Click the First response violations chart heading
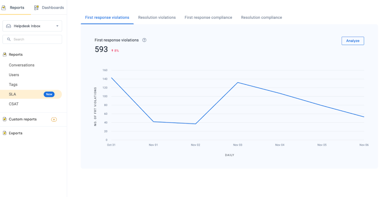The width and height of the screenshot is (385, 197). tap(117, 40)
